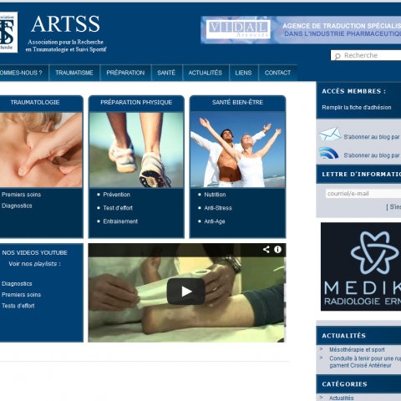401x401 pixels.
Task: Open Conduite à tenir news article
Action: coord(365,362)
